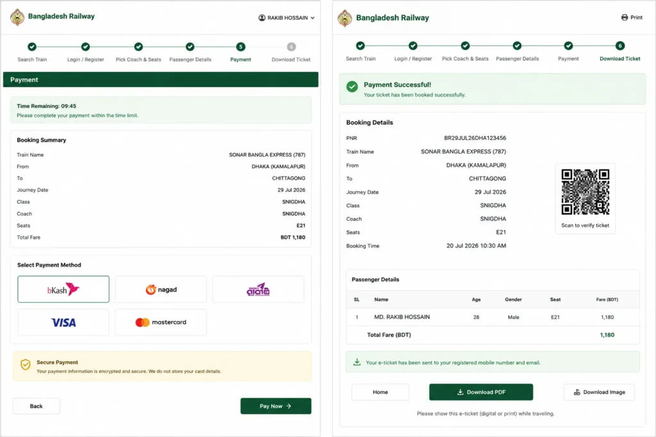Click the Download PDF button
The width and height of the screenshot is (656, 437).
pyautogui.click(x=481, y=392)
